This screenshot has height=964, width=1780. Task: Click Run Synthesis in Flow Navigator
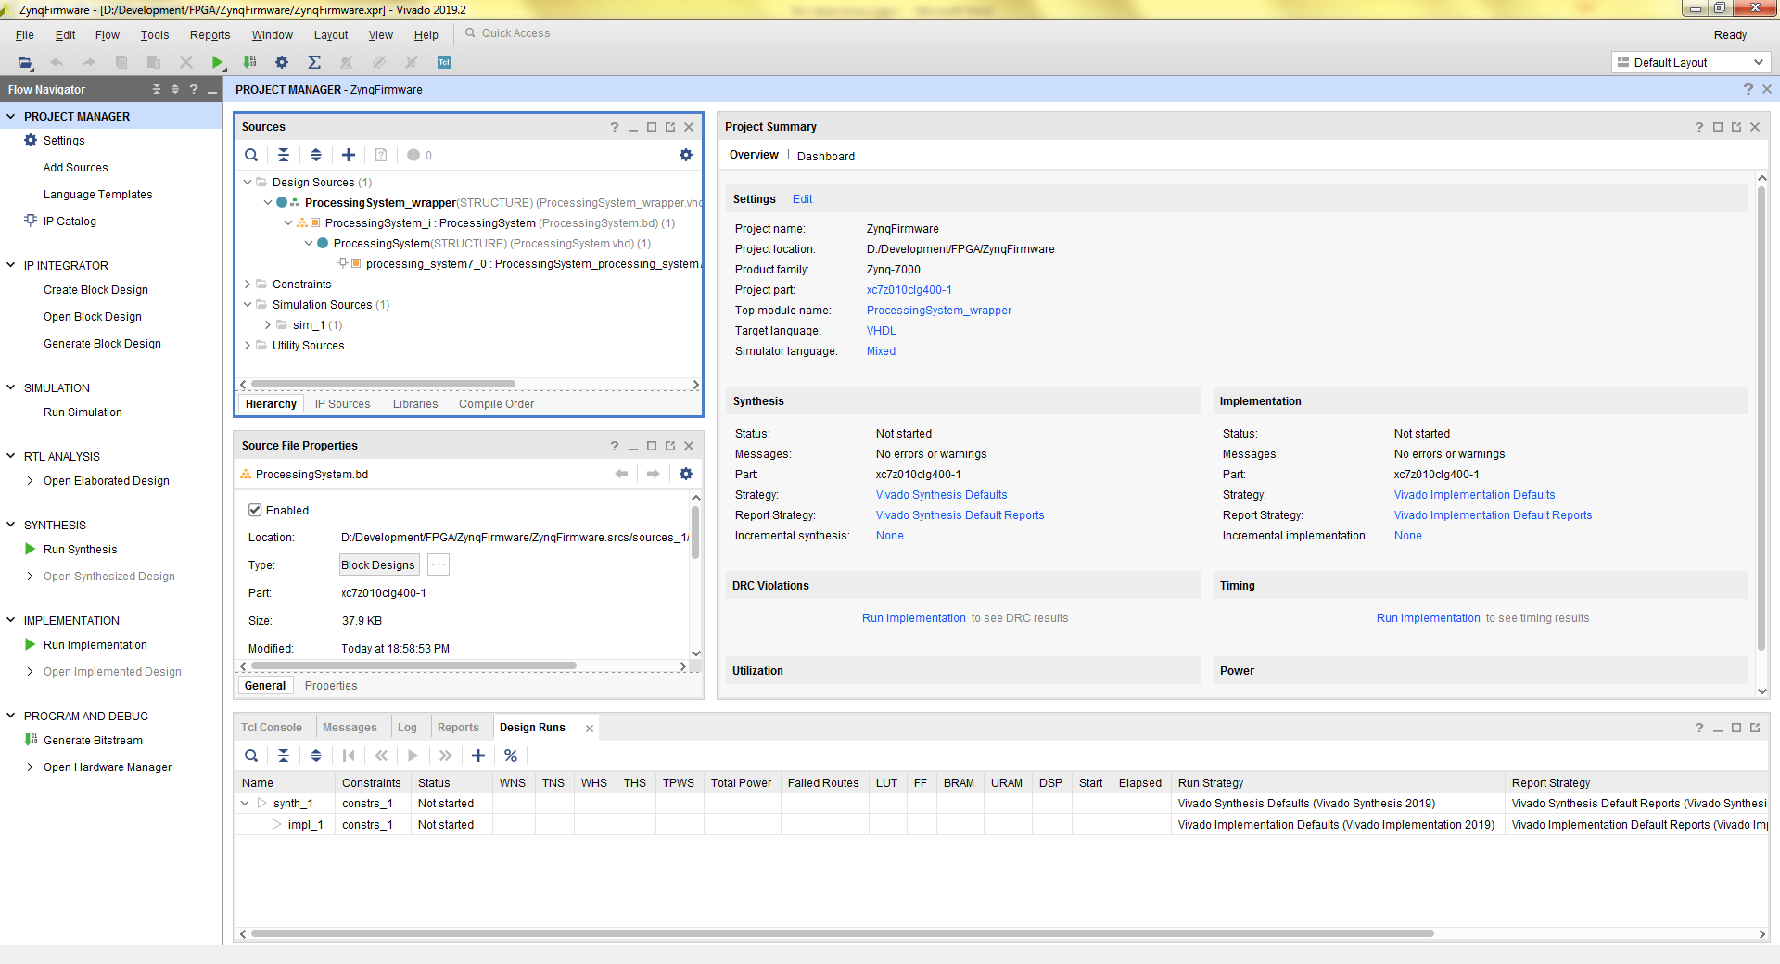click(80, 549)
